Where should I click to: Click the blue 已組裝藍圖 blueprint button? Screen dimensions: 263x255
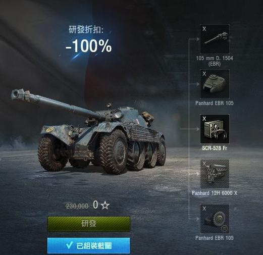tap(89, 245)
